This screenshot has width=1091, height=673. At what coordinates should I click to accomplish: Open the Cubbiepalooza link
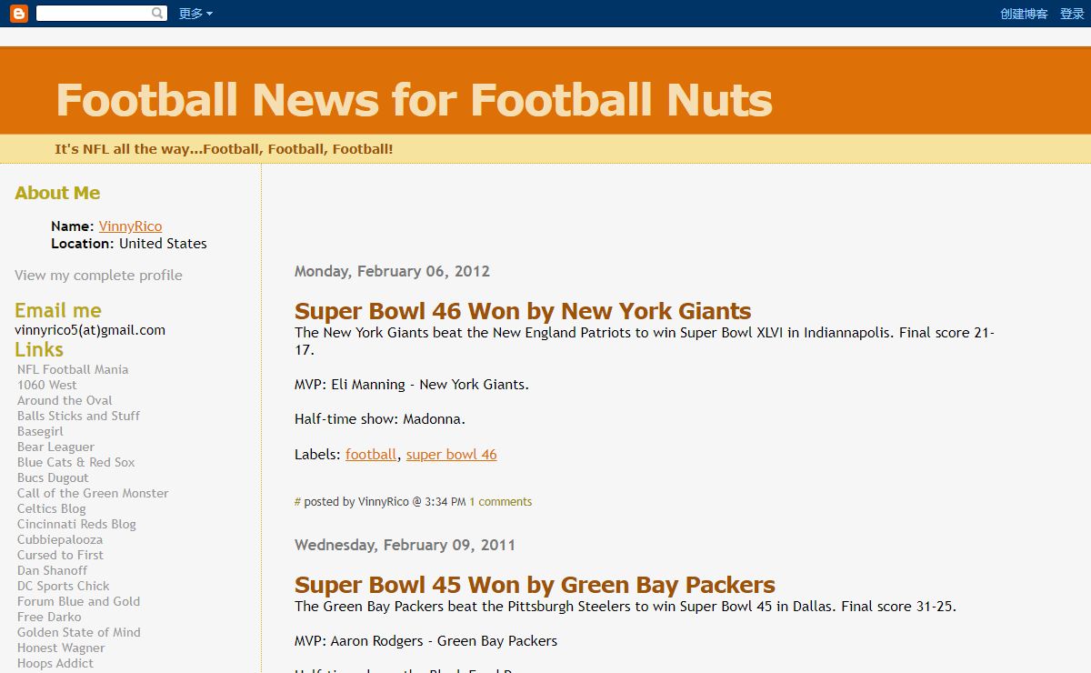click(x=60, y=539)
